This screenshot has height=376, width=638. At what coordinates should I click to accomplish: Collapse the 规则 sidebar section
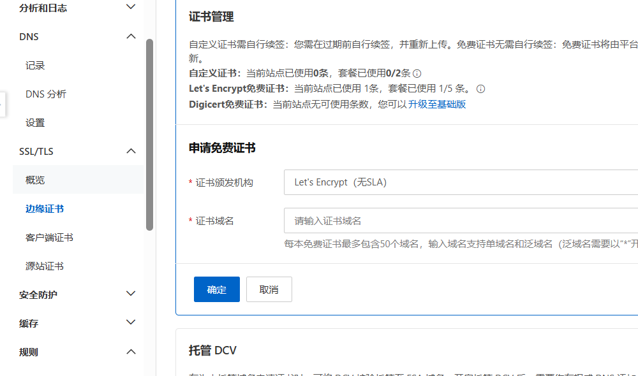click(x=131, y=352)
